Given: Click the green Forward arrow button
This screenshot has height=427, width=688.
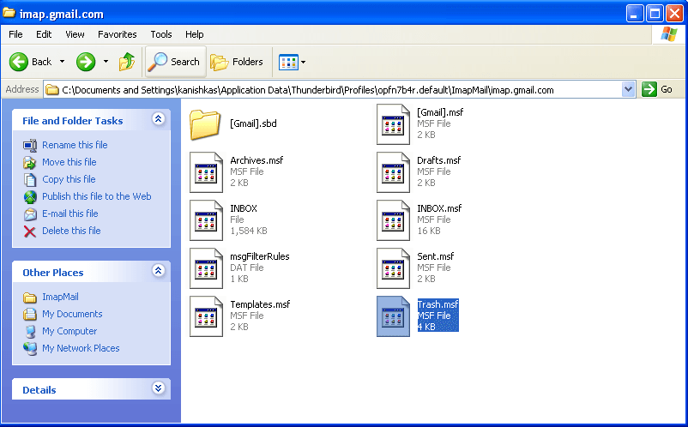Looking at the screenshot, I should point(86,62).
